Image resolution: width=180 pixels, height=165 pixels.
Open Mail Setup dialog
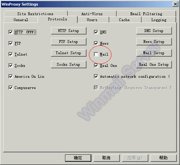(x=154, y=53)
